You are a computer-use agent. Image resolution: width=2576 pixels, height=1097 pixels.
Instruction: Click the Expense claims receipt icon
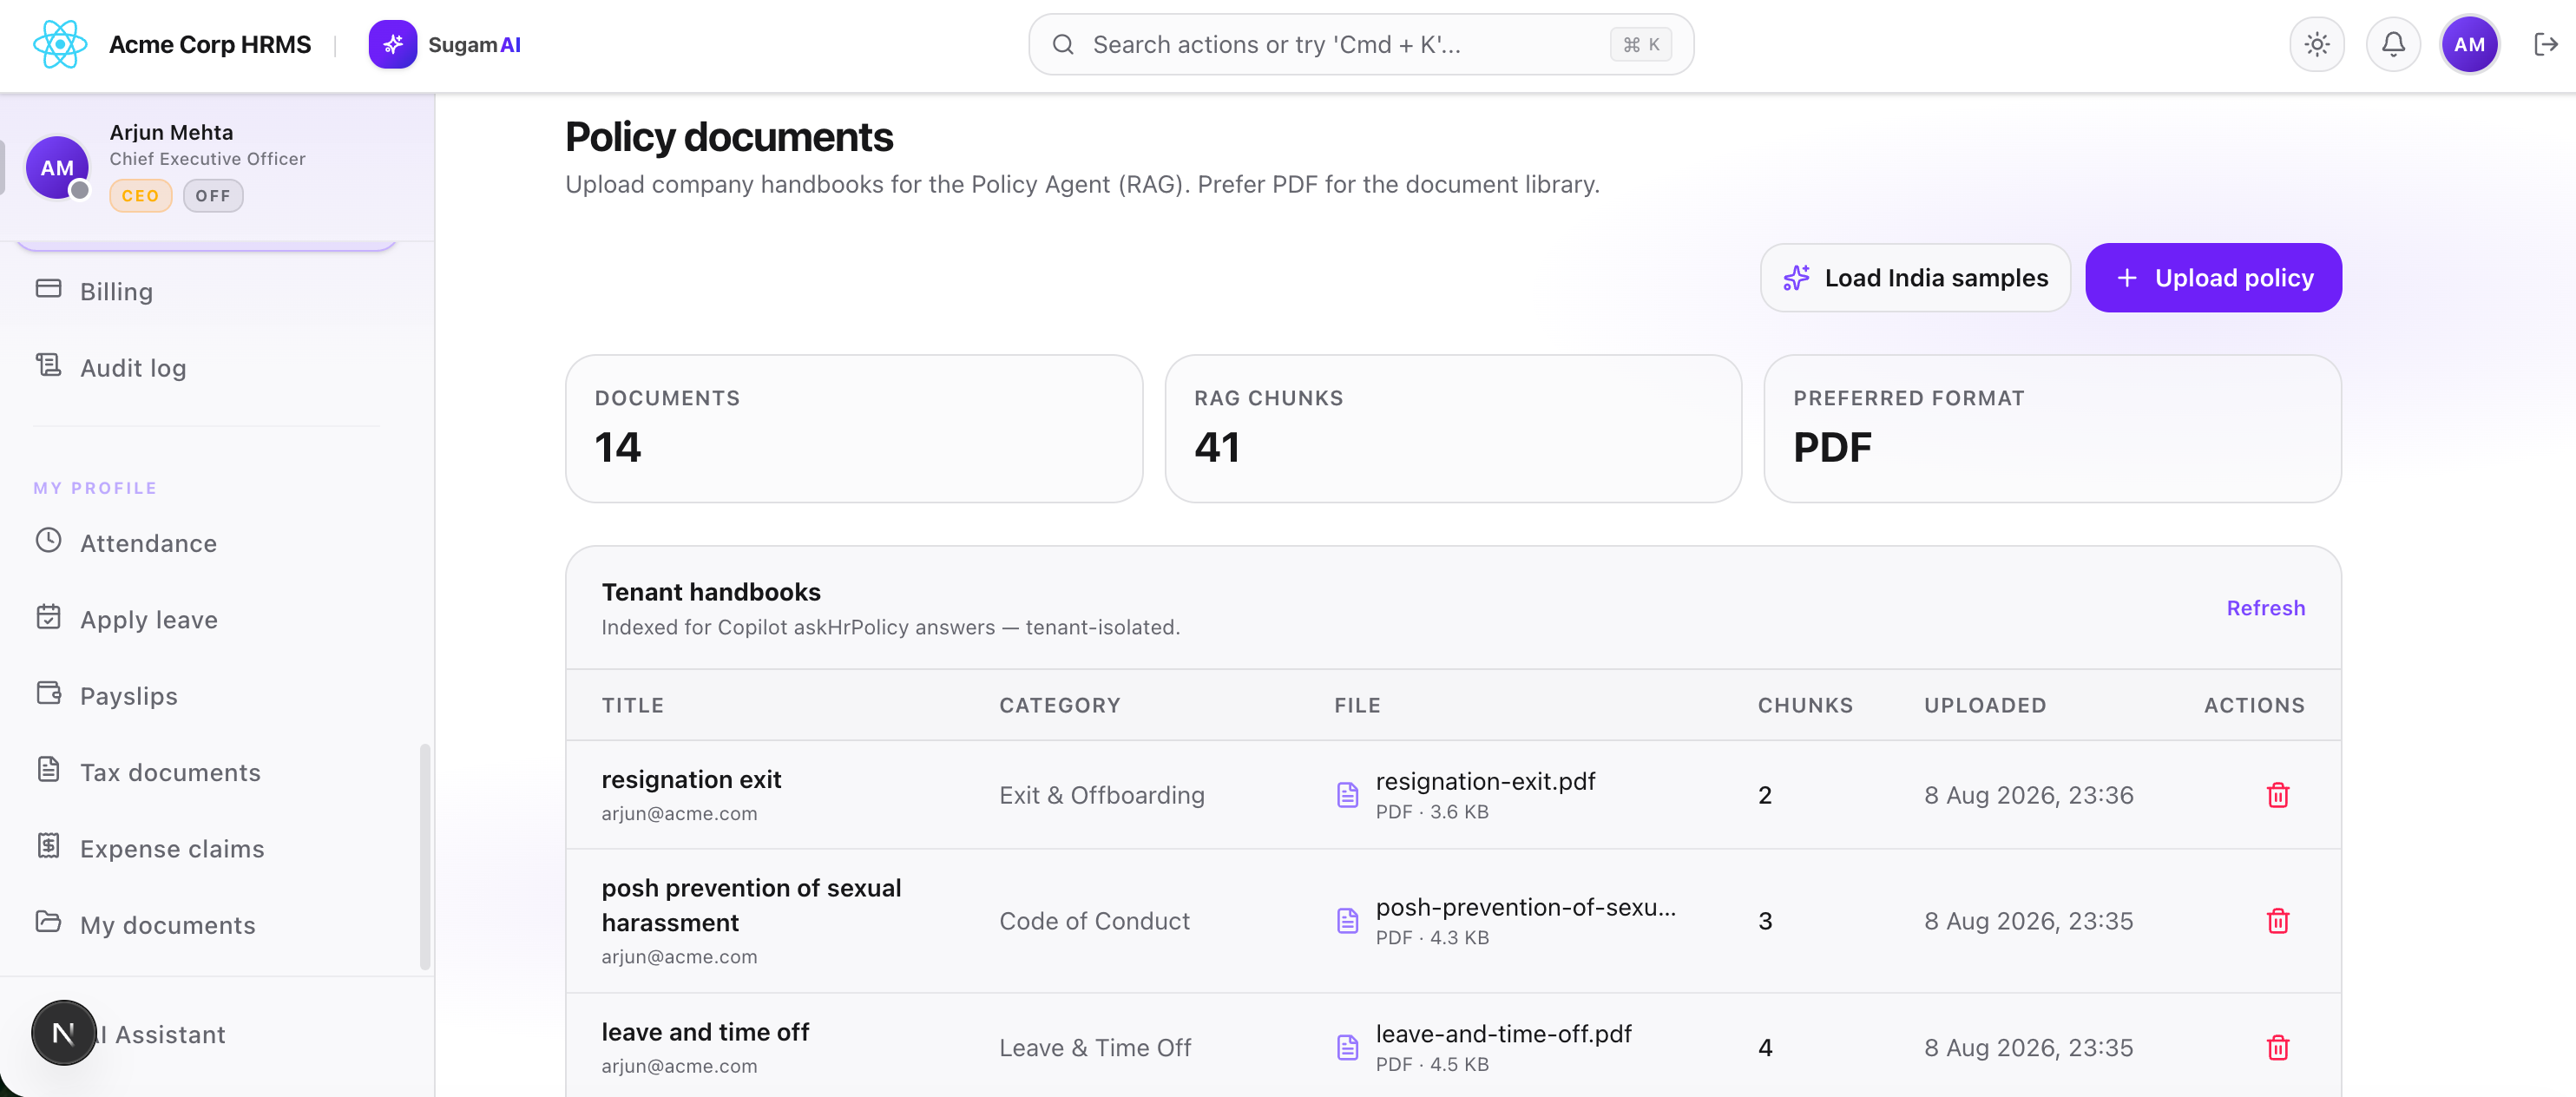pyautogui.click(x=48, y=846)
